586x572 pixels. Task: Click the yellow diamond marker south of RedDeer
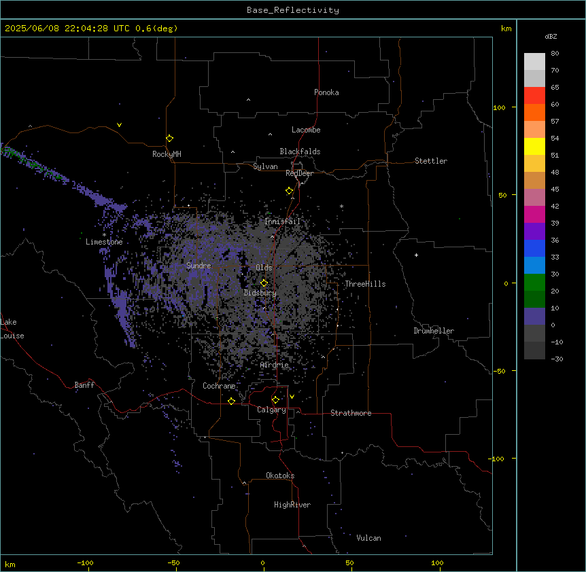[x=289, y=191]
